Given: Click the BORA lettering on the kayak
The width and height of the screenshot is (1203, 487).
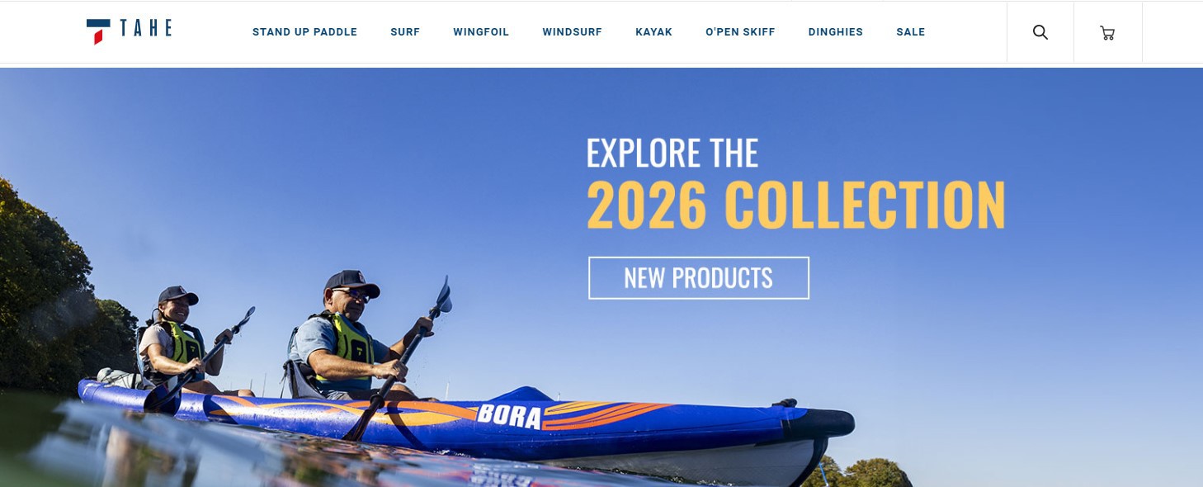Looking at the screenshot, I should [509, 415].
